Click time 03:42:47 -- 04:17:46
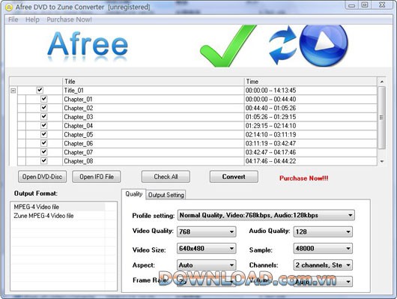The image size is (397, 299). click(270, 152)
